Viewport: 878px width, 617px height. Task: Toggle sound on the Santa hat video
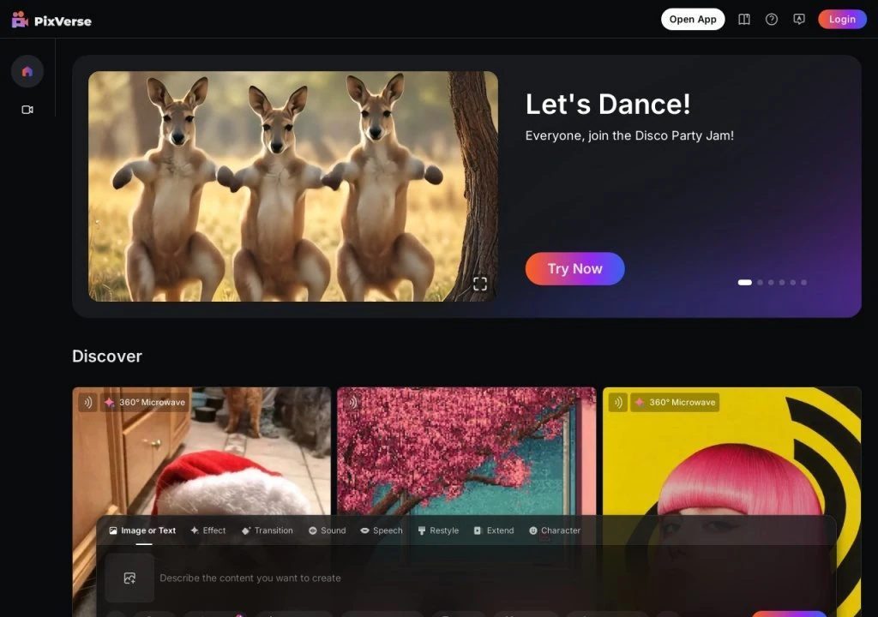point(87,402)
